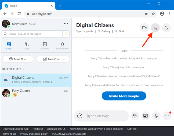The height and width of the screenshot is (136, 174).
Task: Click Fancy Citizen's profile avatar
Action: pyautogui.click(x=6, y=24)
